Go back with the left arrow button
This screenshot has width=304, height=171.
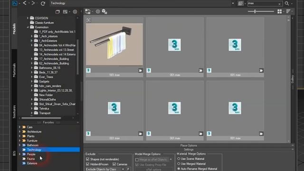click(25, 3)
